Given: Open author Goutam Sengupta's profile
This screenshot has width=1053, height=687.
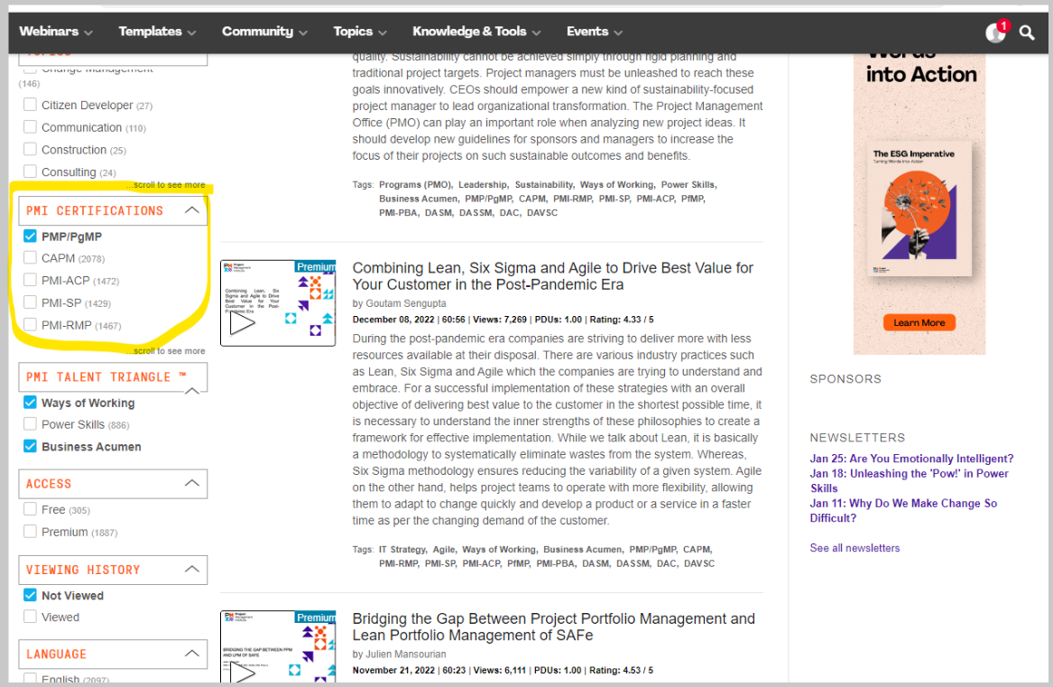Looking at the screenshot, I should (x=406, y=304).
